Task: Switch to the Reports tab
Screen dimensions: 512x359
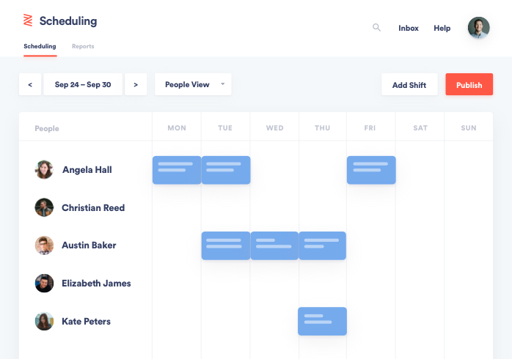Action: (x=83, y=46)
